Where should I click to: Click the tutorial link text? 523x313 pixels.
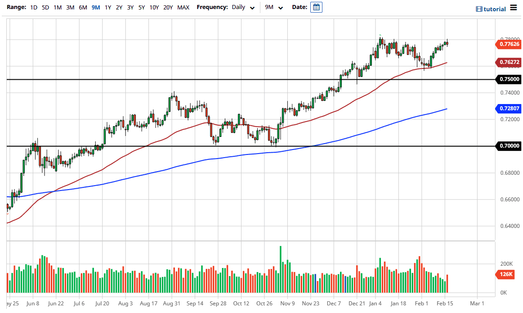(494, 9)
